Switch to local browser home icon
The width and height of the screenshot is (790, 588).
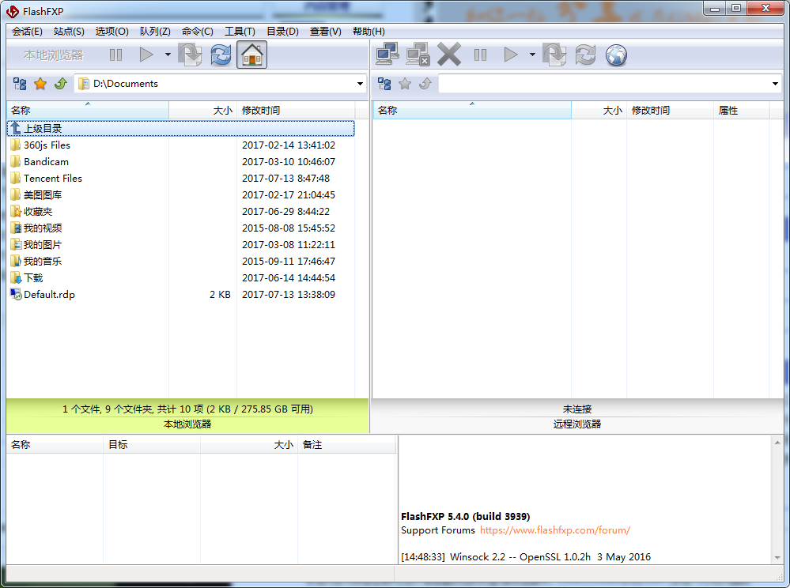(252, 55)
